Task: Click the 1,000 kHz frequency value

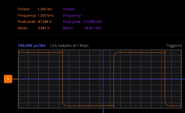Action: click(46, 15)
